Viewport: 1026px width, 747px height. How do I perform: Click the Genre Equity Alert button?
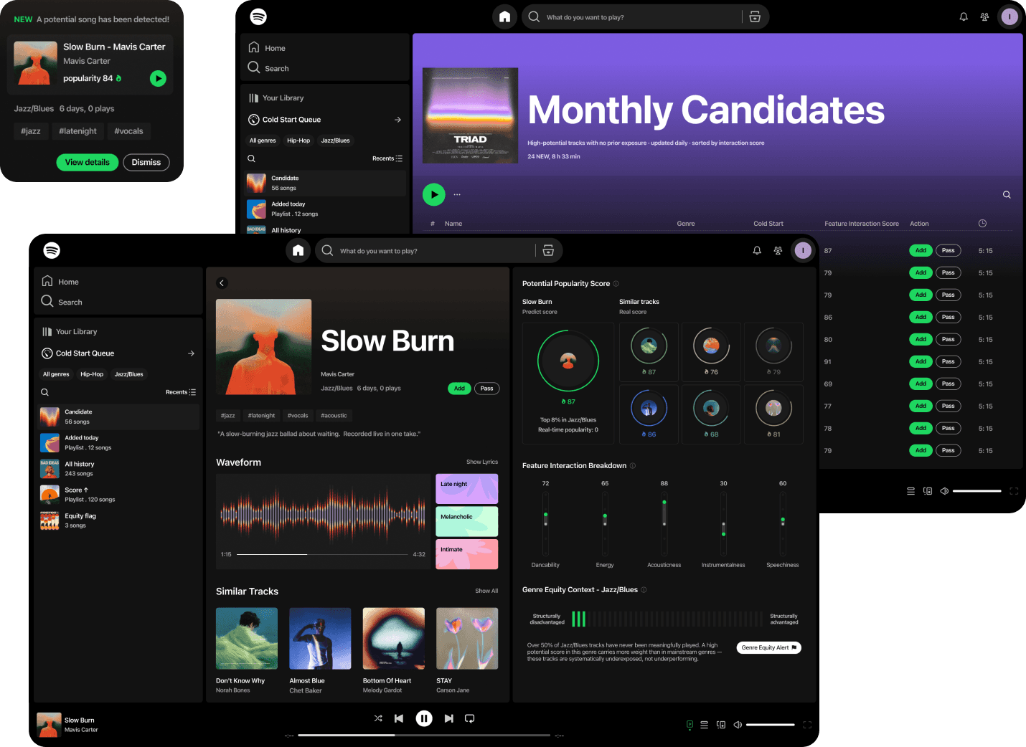pyautogui.click(x=769, y=647)
